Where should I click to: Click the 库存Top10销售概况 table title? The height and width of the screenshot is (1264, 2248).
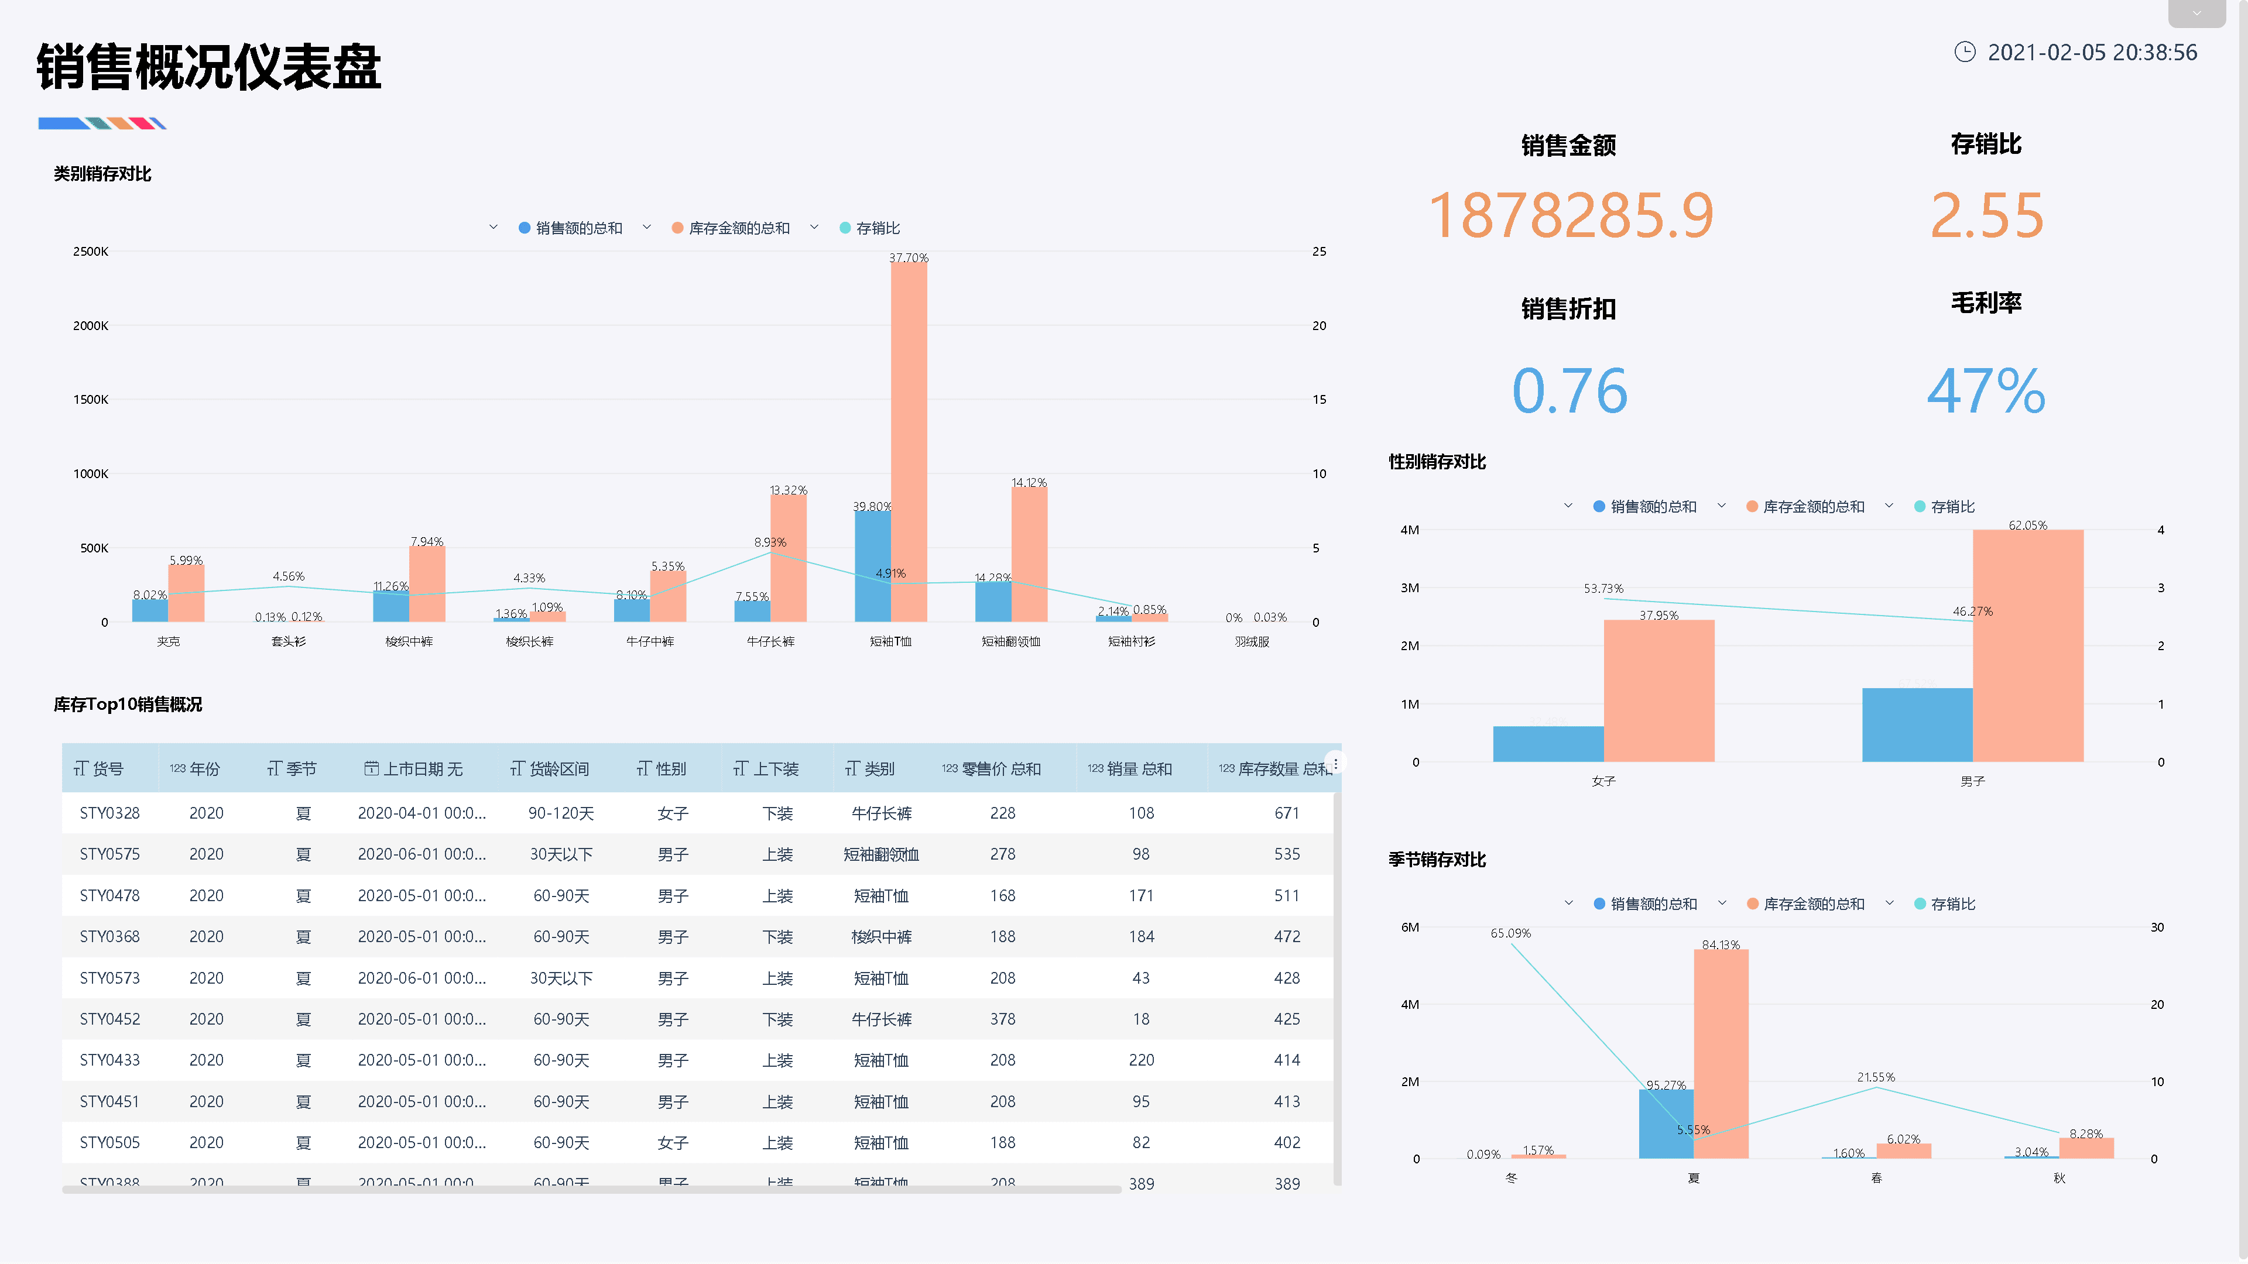pyautogui.click(x=128, y=704)
